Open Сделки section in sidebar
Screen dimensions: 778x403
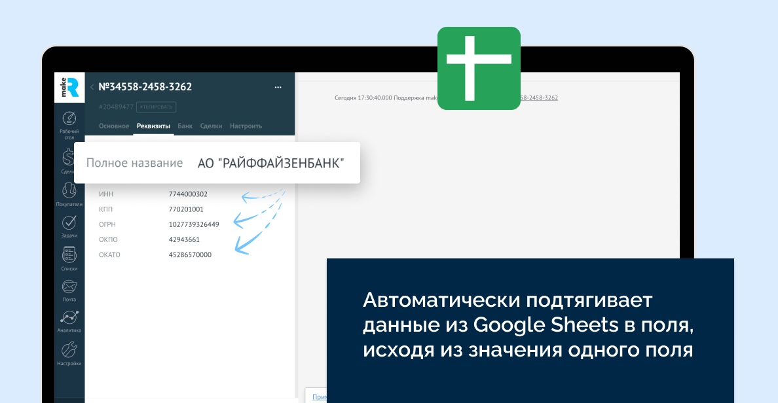69,162
